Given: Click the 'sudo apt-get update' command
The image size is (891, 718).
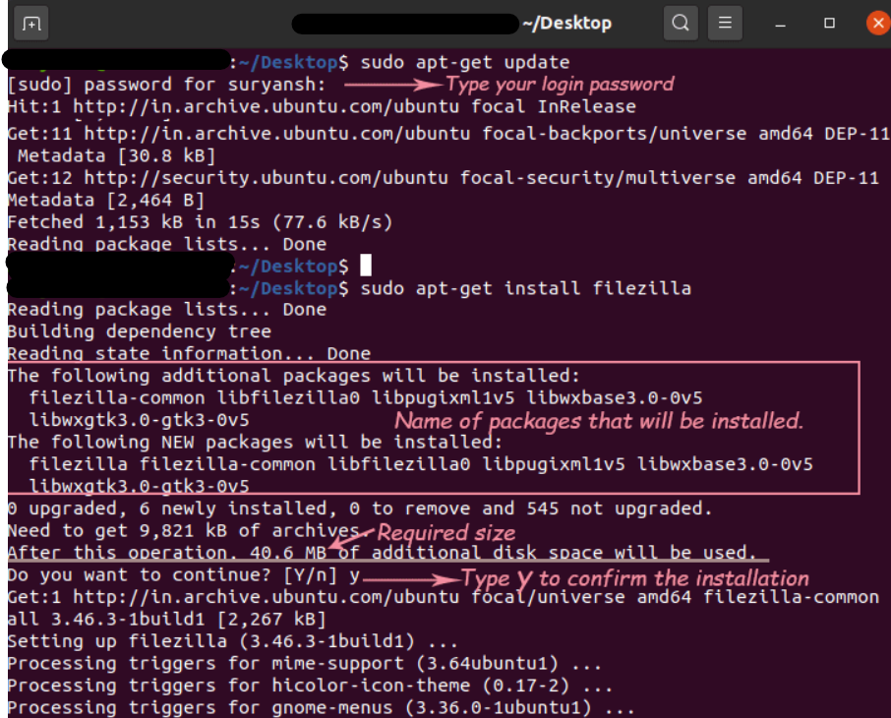Looking at the screenshot, I should pos(465,62).
